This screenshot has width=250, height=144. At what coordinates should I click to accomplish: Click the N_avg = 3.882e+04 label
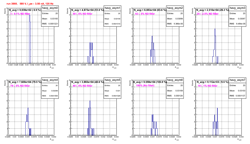[87, 82]
